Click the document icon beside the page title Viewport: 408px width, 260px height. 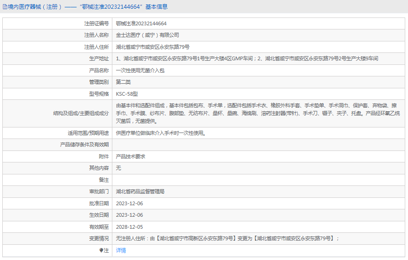click(5, 7)
